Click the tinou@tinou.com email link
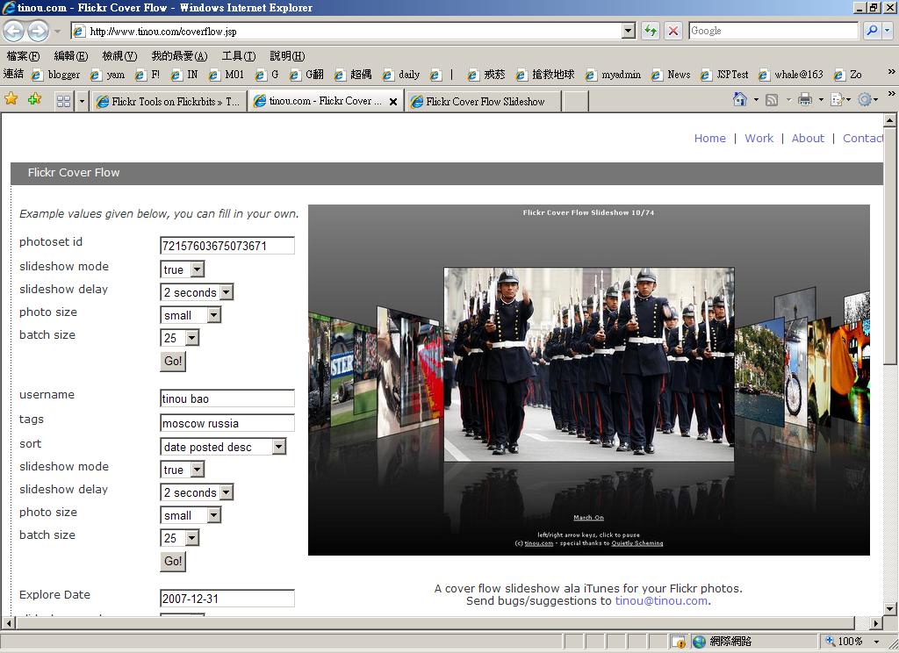This screenshot has height=653, width=899. (661, 601)
